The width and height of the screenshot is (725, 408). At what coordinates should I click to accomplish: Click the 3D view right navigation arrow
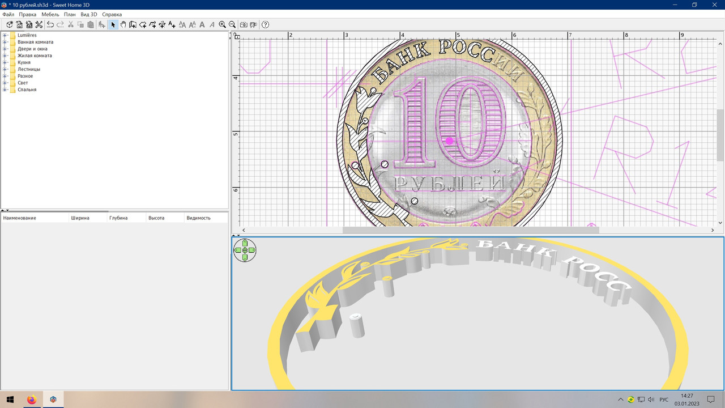[251, 250]
